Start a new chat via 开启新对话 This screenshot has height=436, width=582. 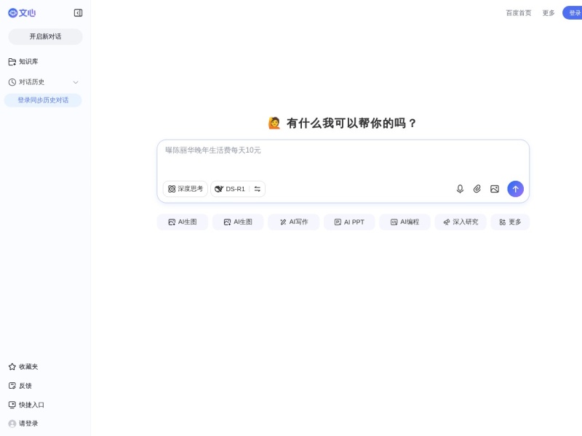click(x=45, y=36)
